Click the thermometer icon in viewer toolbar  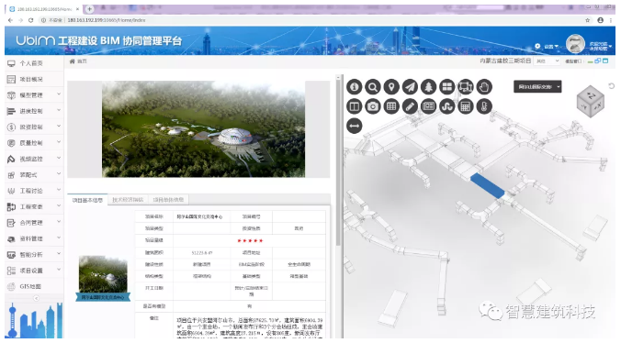484,106
